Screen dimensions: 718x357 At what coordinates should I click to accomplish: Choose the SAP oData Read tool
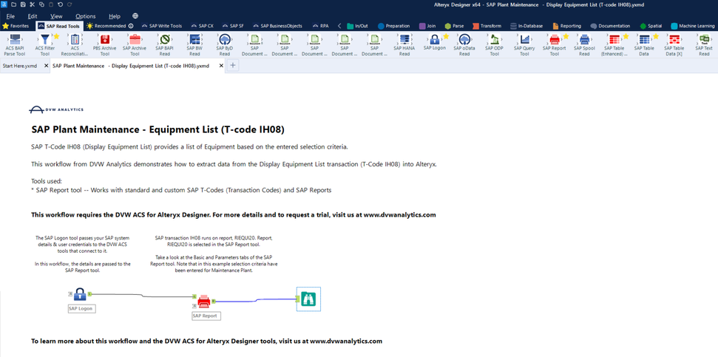[x=464, y=45]
